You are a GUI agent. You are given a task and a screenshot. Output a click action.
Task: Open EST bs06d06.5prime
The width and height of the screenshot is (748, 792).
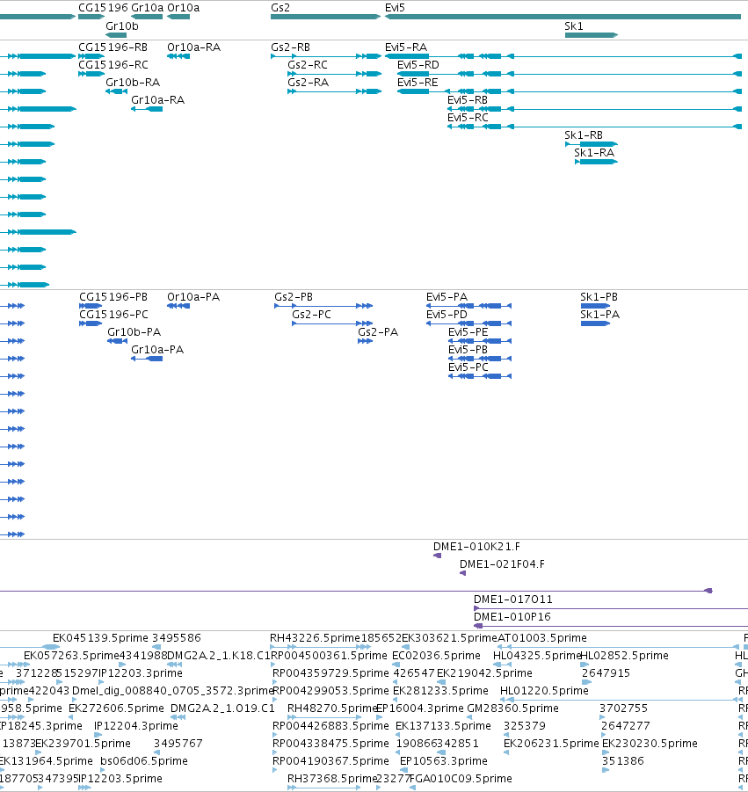pyautogui.click(x=144, y=761)
